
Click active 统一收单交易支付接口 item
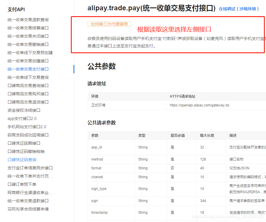tap(28, 69)
